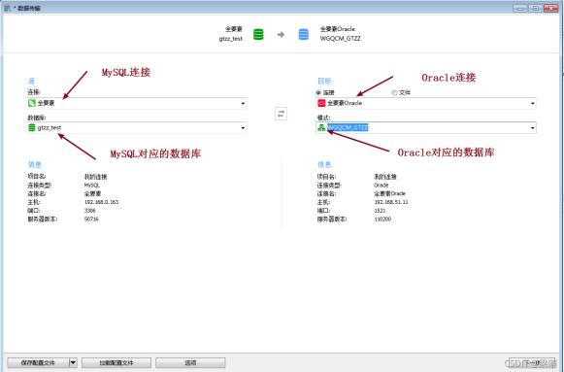Click the gray arrow between header database icons
The height and width of the screenshot is (372, 564).
281,35
